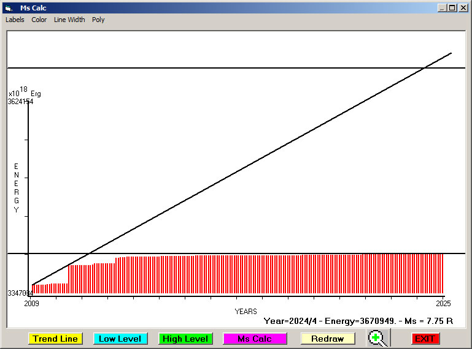Screen dimensions: 472x349
Task: Click the Redraw button
Action: tap(328, 339)
